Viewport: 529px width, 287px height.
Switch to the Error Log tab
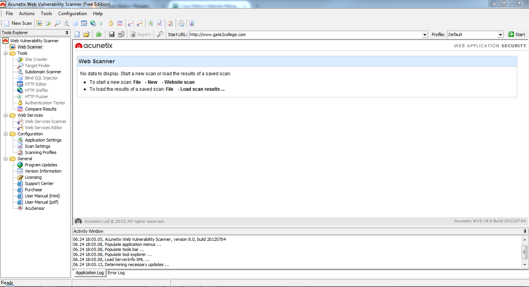(116, 273)
